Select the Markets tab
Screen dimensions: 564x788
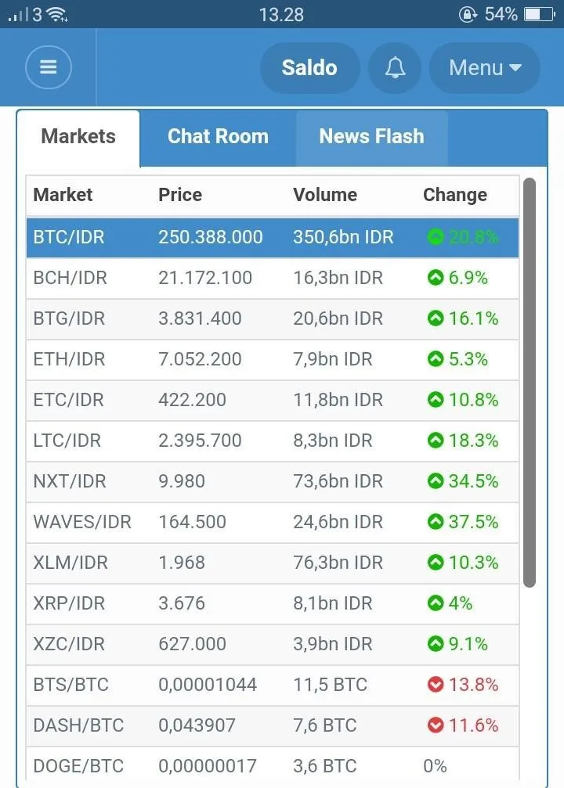[x=78, y=137]
